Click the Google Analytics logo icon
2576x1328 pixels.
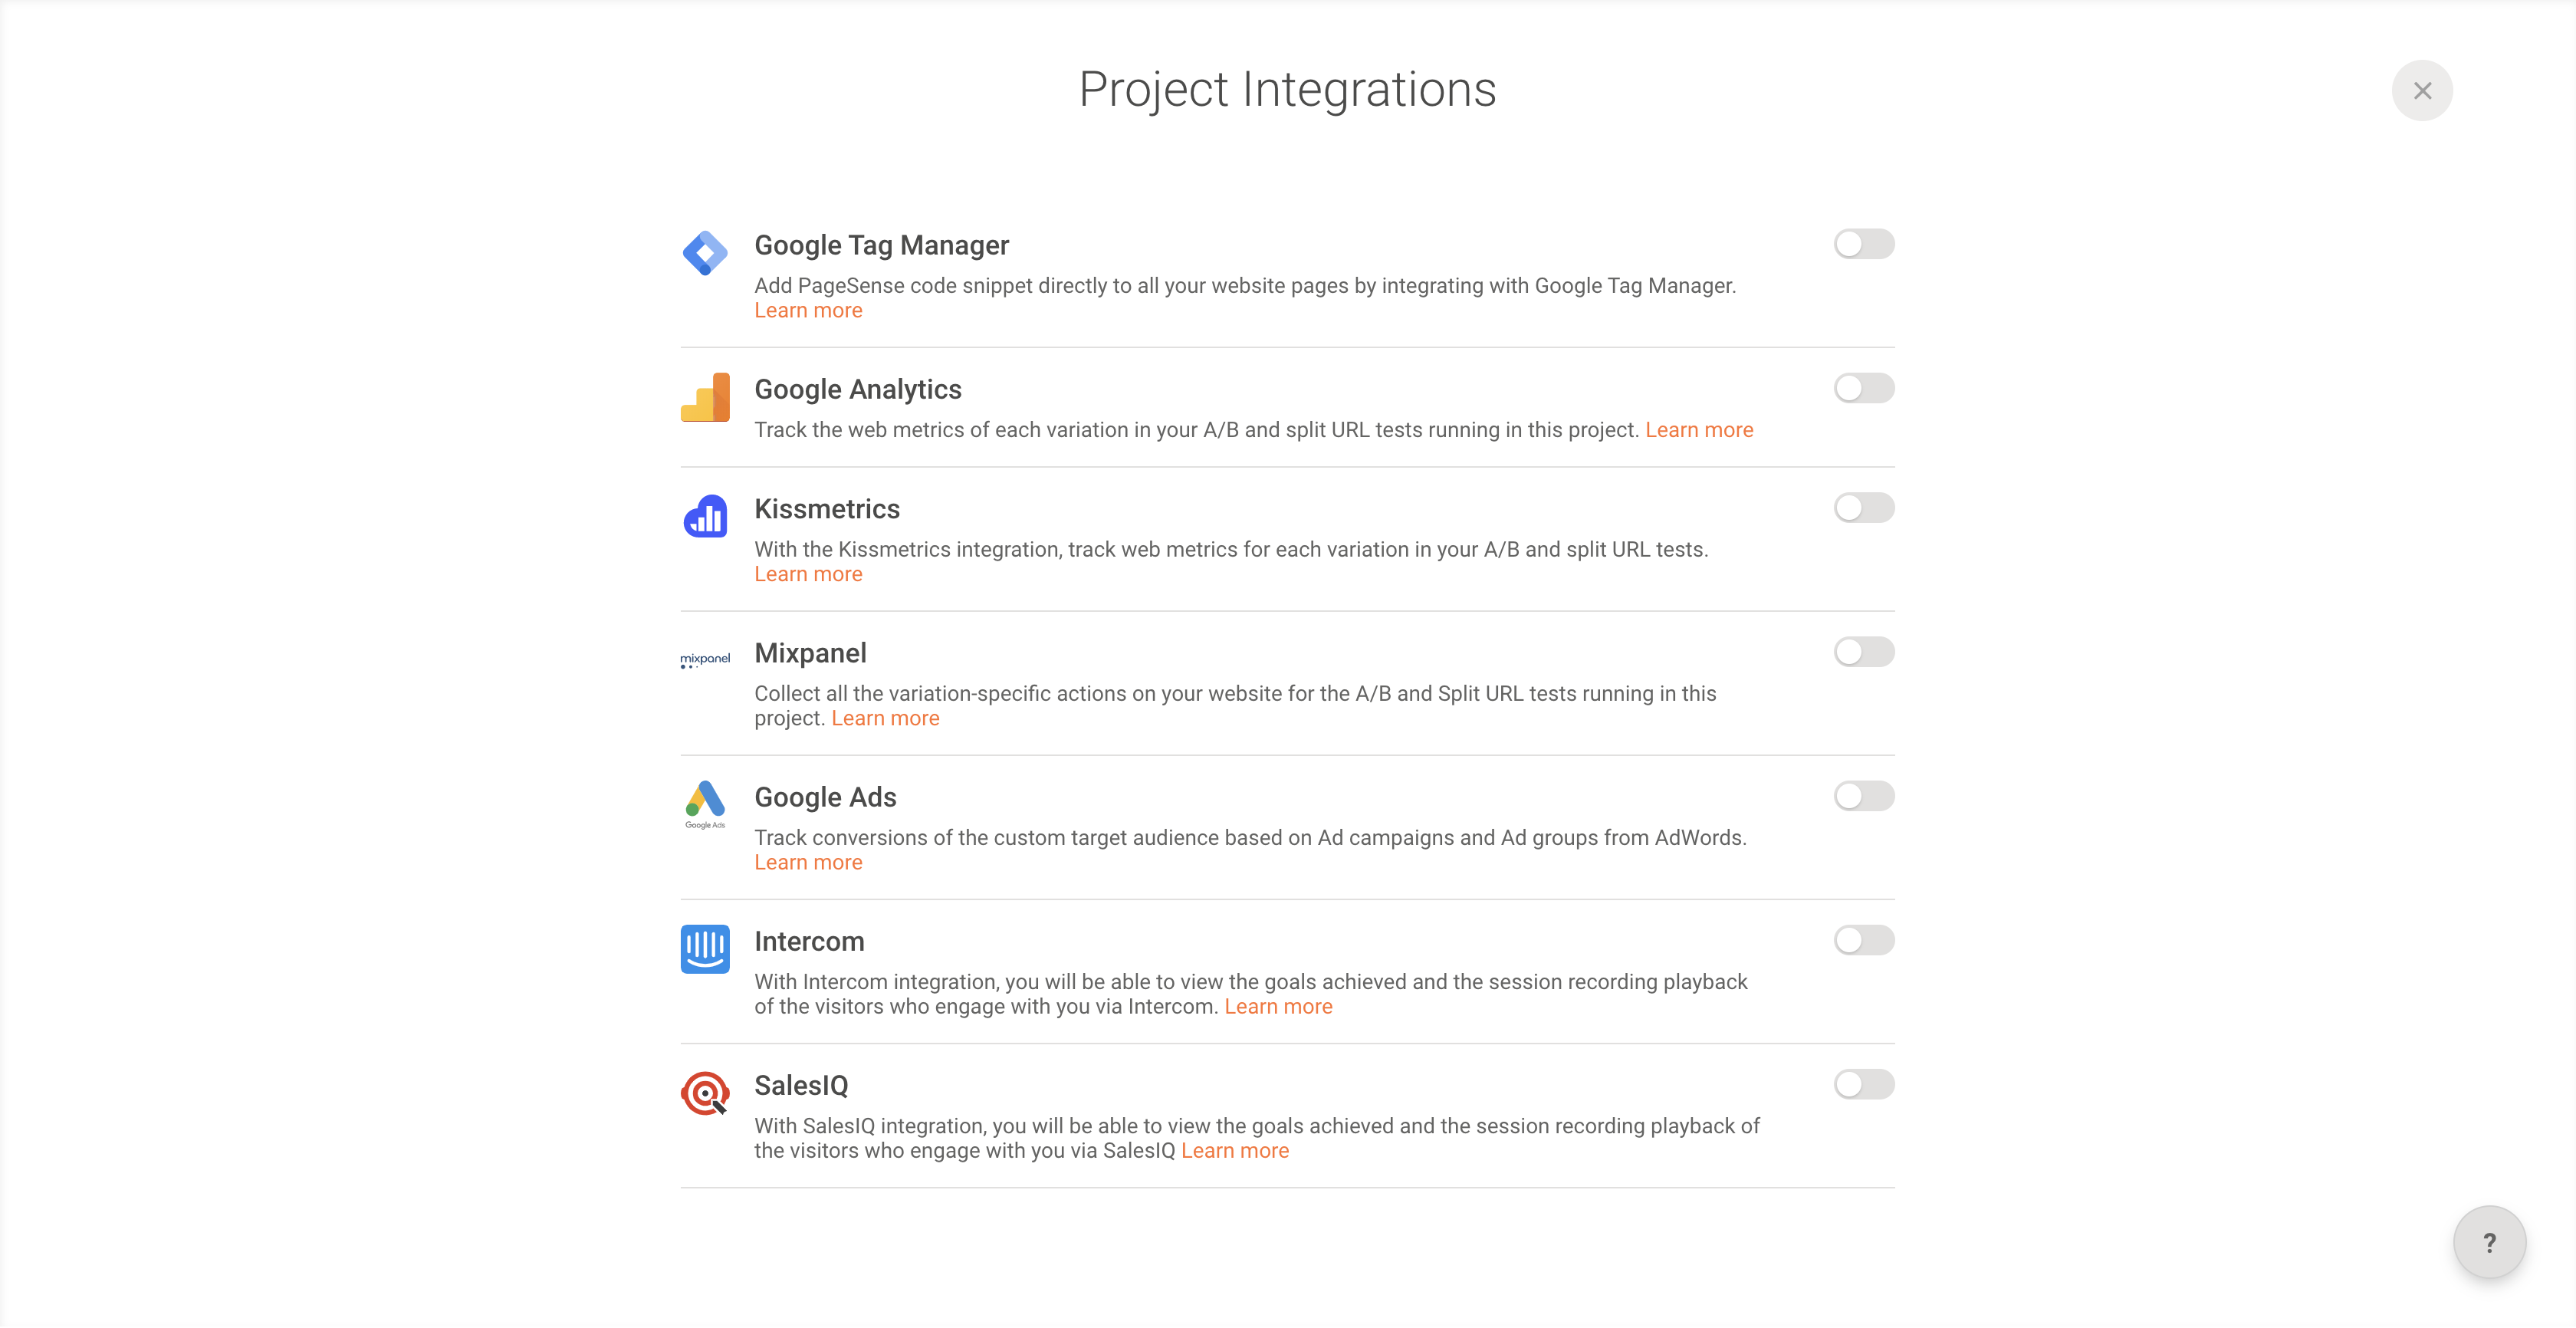tap(705, 397)
